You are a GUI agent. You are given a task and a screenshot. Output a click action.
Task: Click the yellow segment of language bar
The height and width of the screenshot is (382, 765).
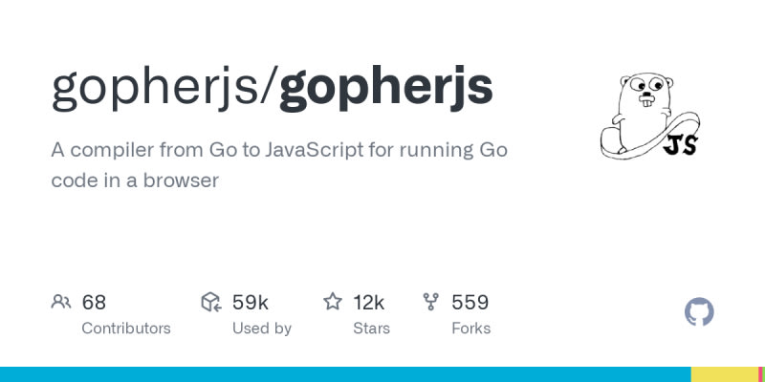[723, 374]
